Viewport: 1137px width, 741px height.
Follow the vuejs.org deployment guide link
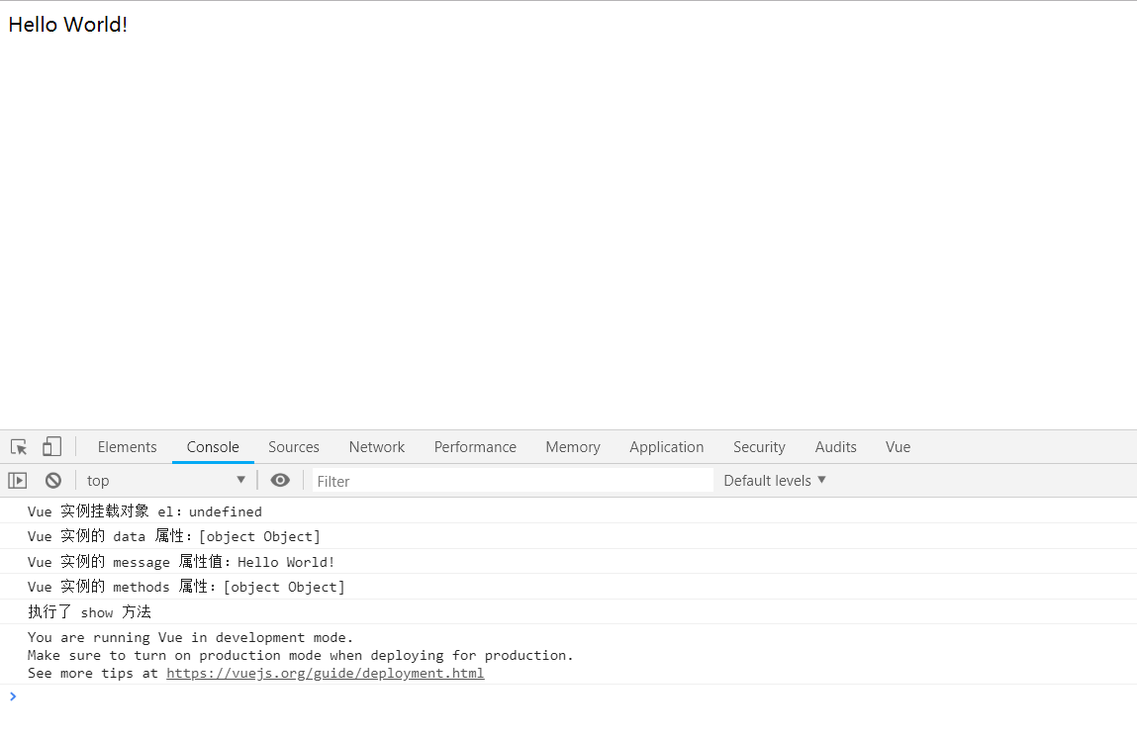pyautogui.click(x=325, y=673)
